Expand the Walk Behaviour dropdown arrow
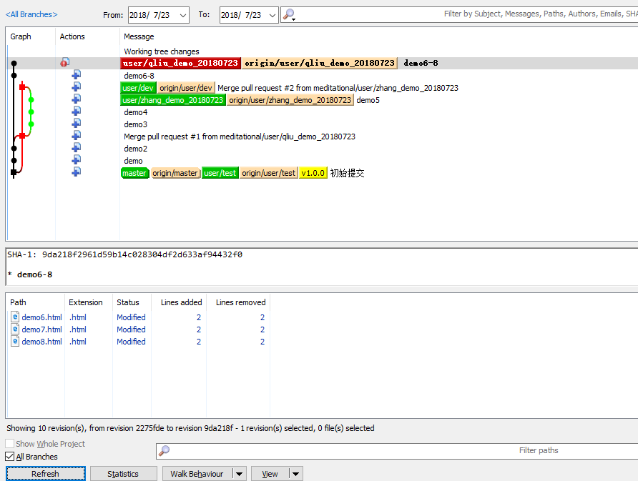The width and height of the screenshot is (638, 481). [239, 474]
